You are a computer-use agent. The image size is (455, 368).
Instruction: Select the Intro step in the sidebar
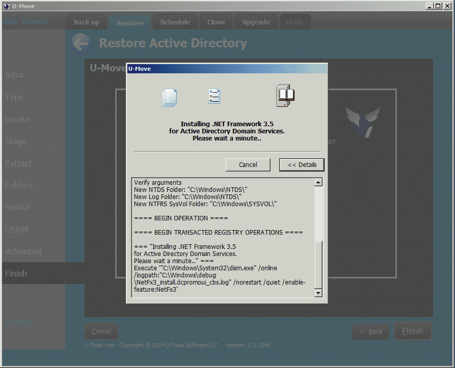[x=14, y=75]
